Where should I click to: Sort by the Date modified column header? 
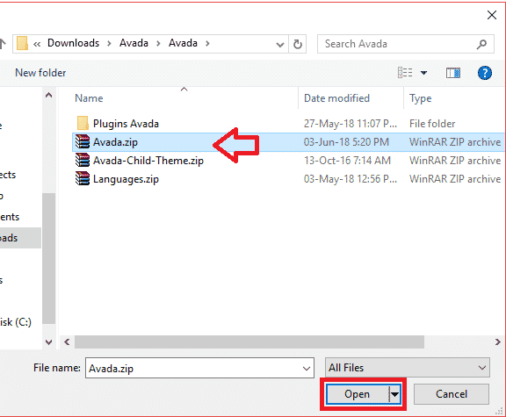[x=336, y=98]
